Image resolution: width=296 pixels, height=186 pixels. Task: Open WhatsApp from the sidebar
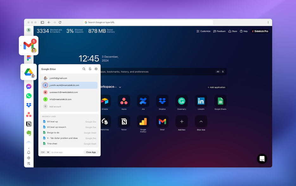point(28,95)
